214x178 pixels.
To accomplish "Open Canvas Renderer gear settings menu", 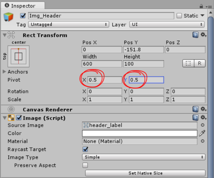I will point(203,109).
